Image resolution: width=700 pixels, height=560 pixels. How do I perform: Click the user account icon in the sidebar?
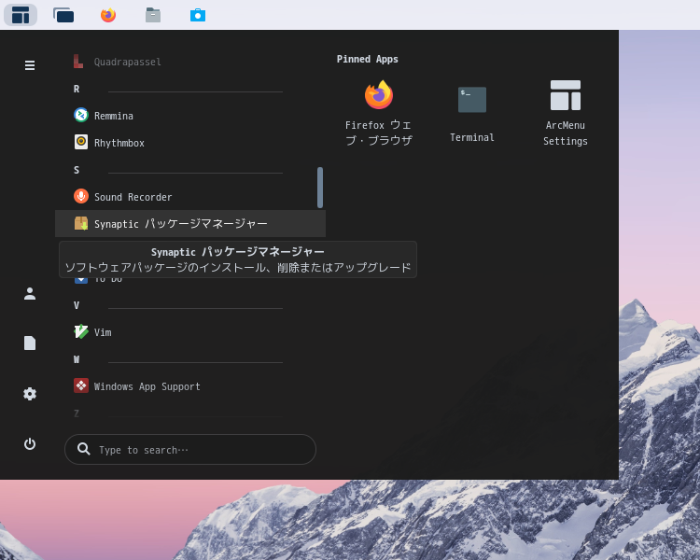[30, 293]
